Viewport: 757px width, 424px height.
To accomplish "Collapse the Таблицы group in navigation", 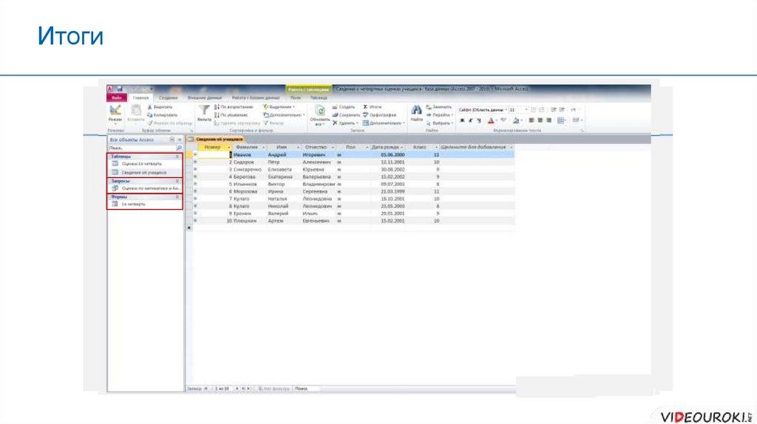I will click(x=177, y=157).
